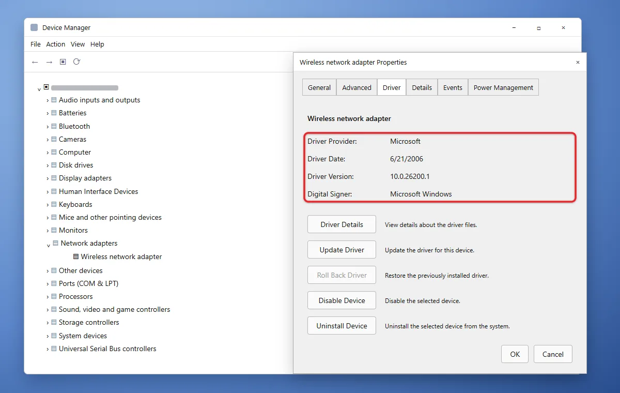Select the Network adapters tree label
The width and height of the screenshot is (620, 393).
pos(89,244)
